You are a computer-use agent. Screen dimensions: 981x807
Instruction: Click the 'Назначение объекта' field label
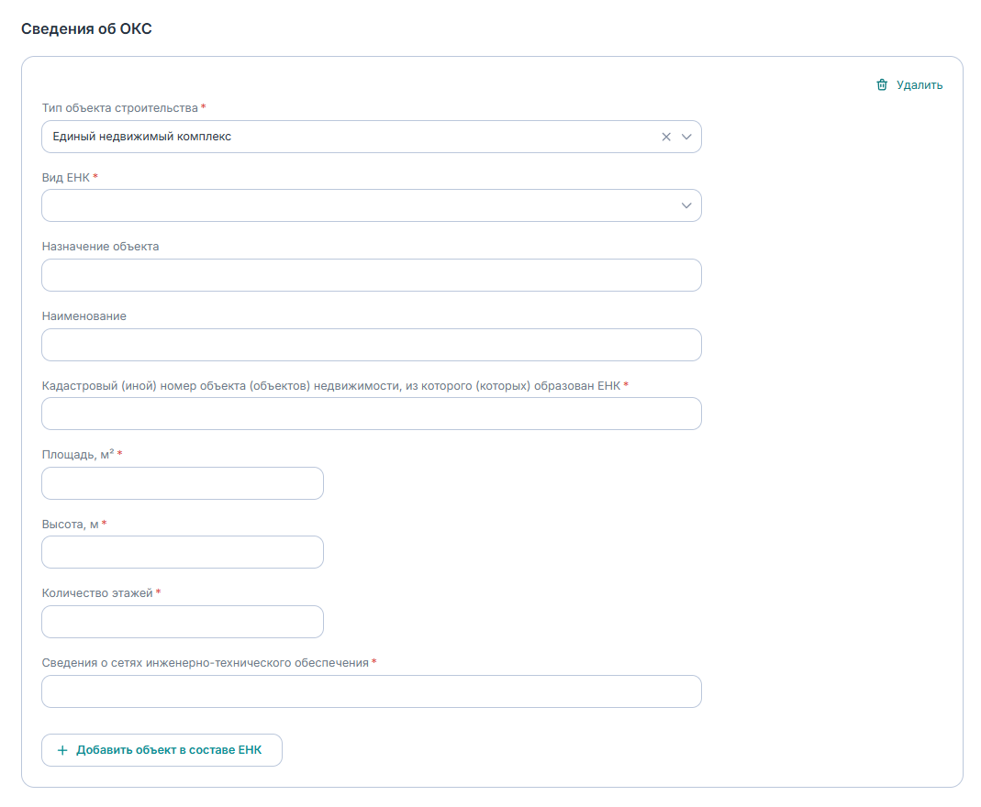point(100,246)
